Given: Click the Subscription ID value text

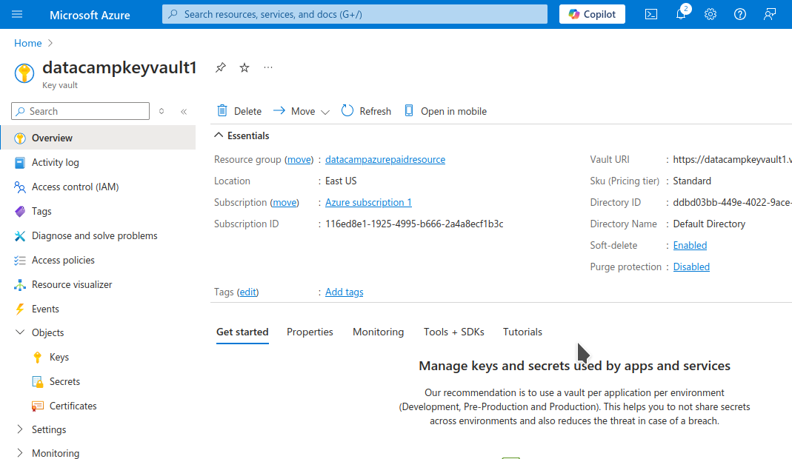Looking at the screenshot, I should 414,224.
